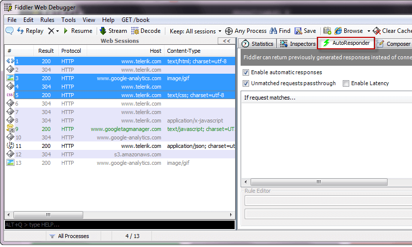Click the first Rule Editor input field
Viewport: 412px width, 247px height.
click(x=328, y=201)
